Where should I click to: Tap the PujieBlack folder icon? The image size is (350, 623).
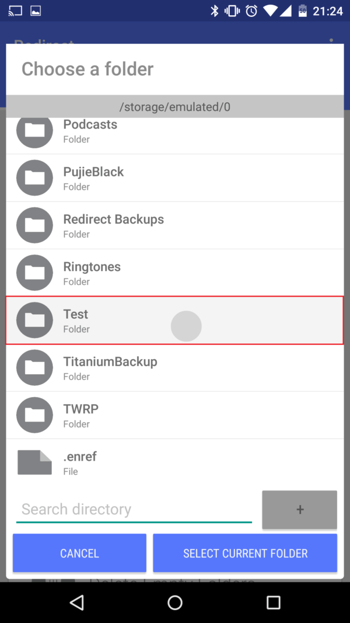pos(34,178)
